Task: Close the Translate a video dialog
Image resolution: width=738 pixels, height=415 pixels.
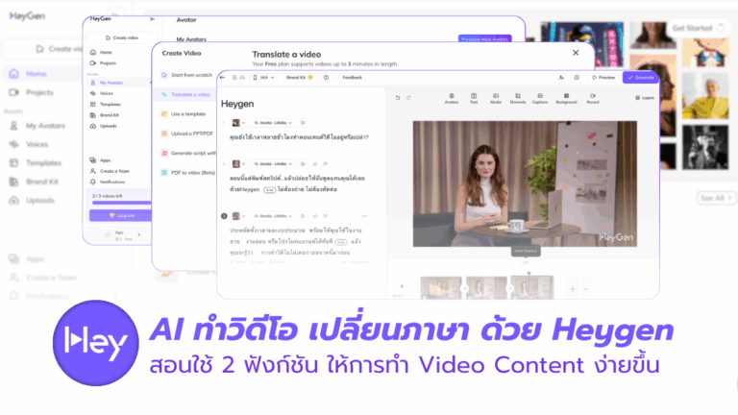Action: 576,53
